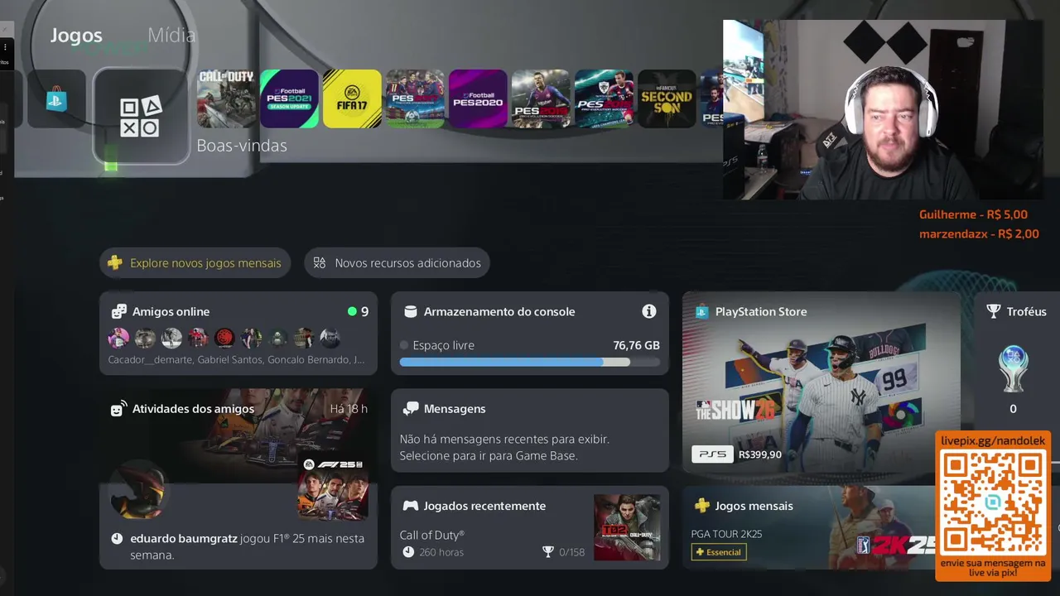
Task: Click the Troféus trophy cup icon
Action: coord(994,312)
